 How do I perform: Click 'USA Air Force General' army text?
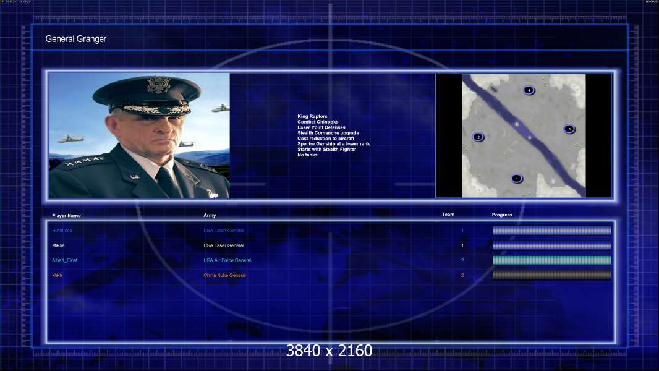227,260
